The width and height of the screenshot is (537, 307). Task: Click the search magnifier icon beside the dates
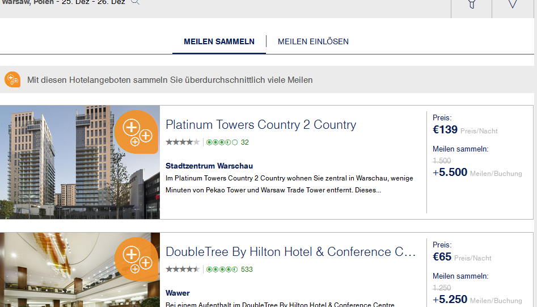pos(135,2)
